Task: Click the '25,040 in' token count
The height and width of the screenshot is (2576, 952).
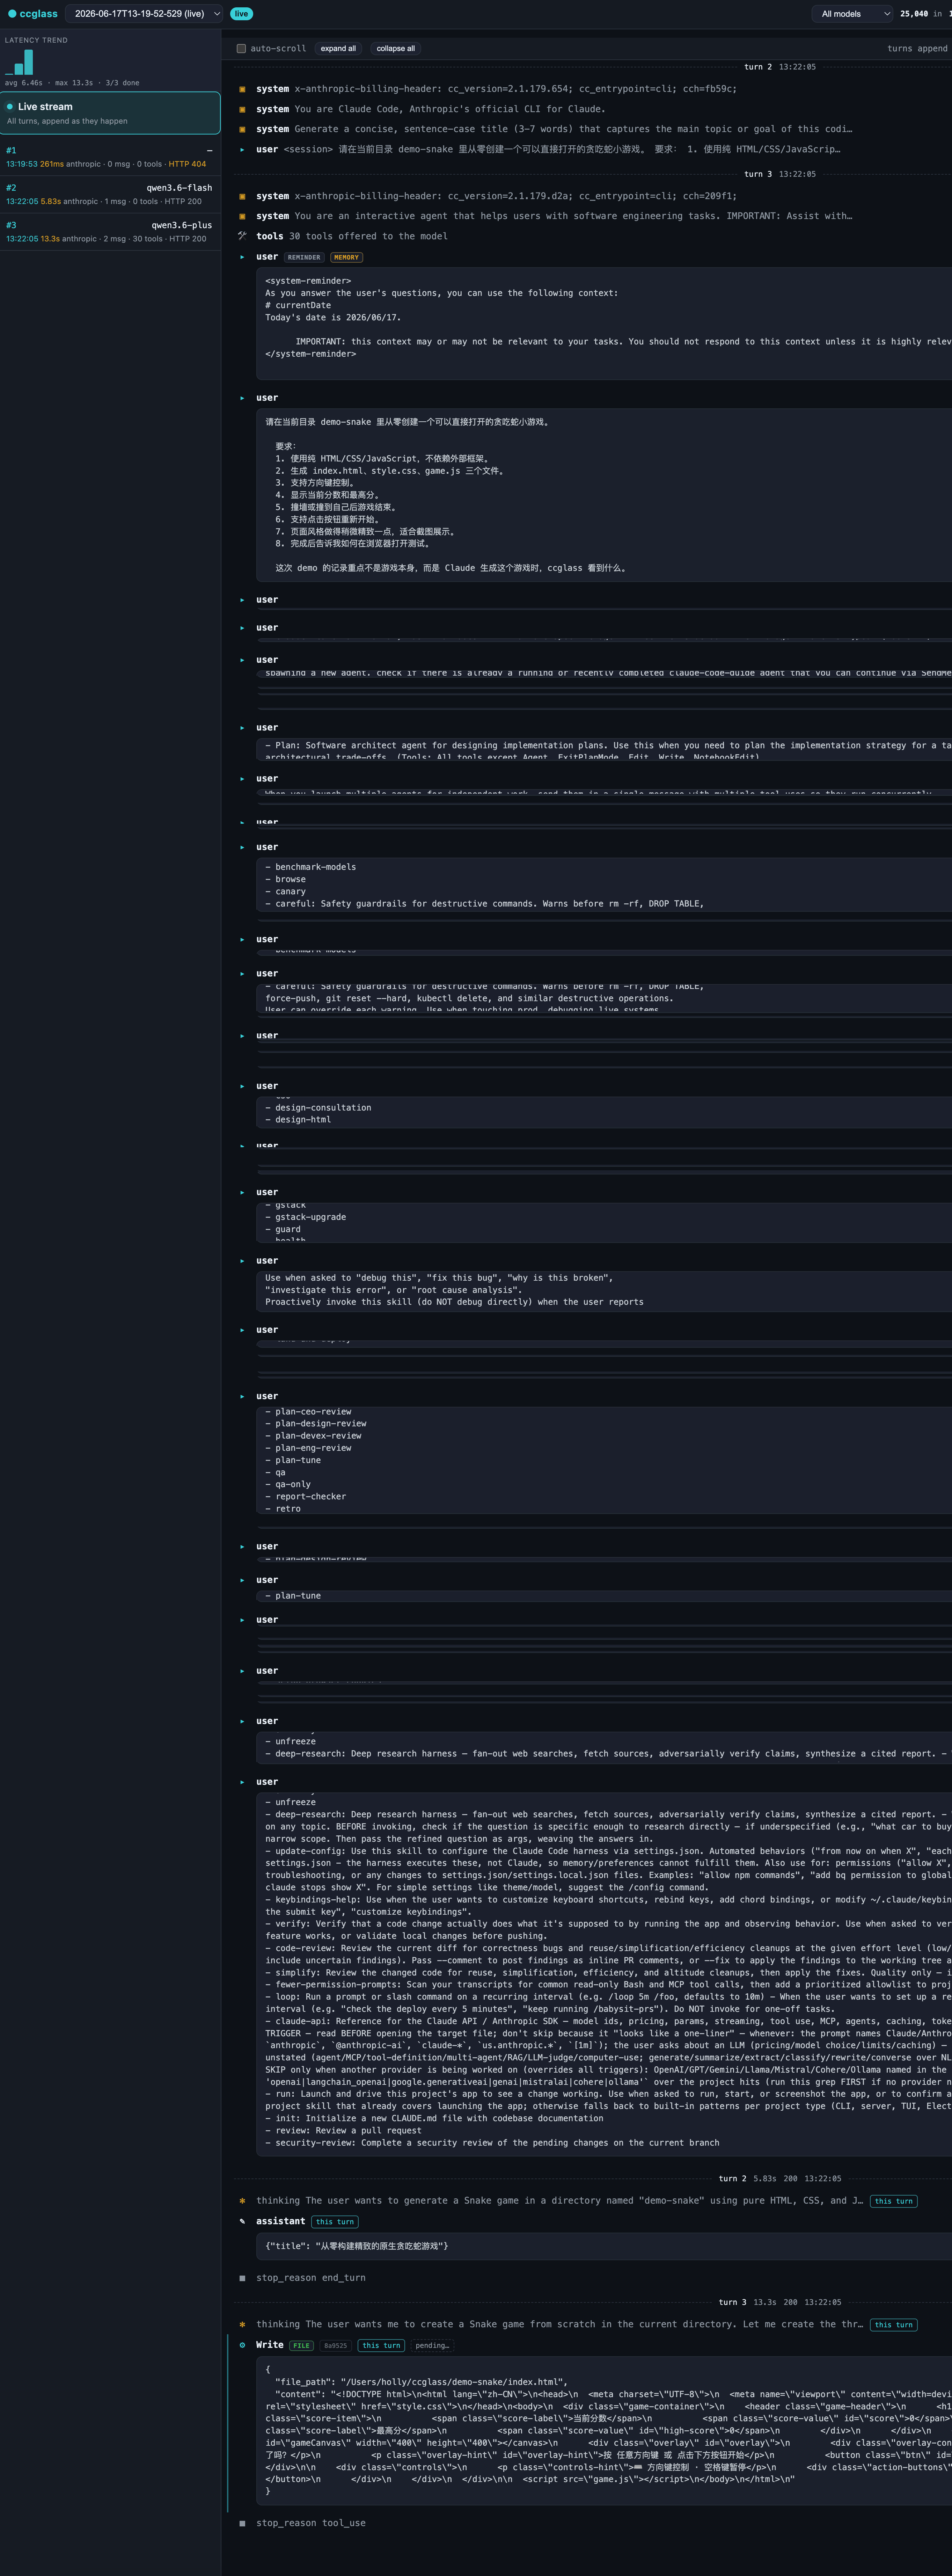Action: (x=921, y=14)
